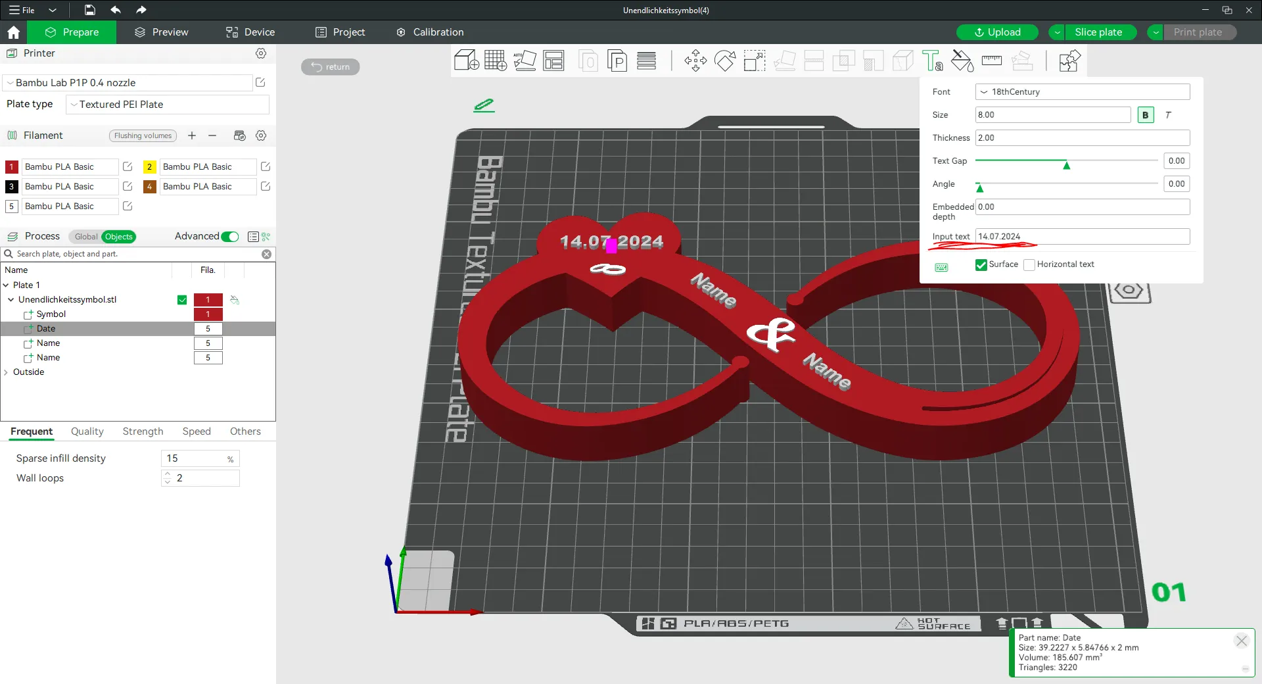This screenshot has width=1262, height=684.
Task: Open the Strength settings tab
Action: [x=143, y=431]
